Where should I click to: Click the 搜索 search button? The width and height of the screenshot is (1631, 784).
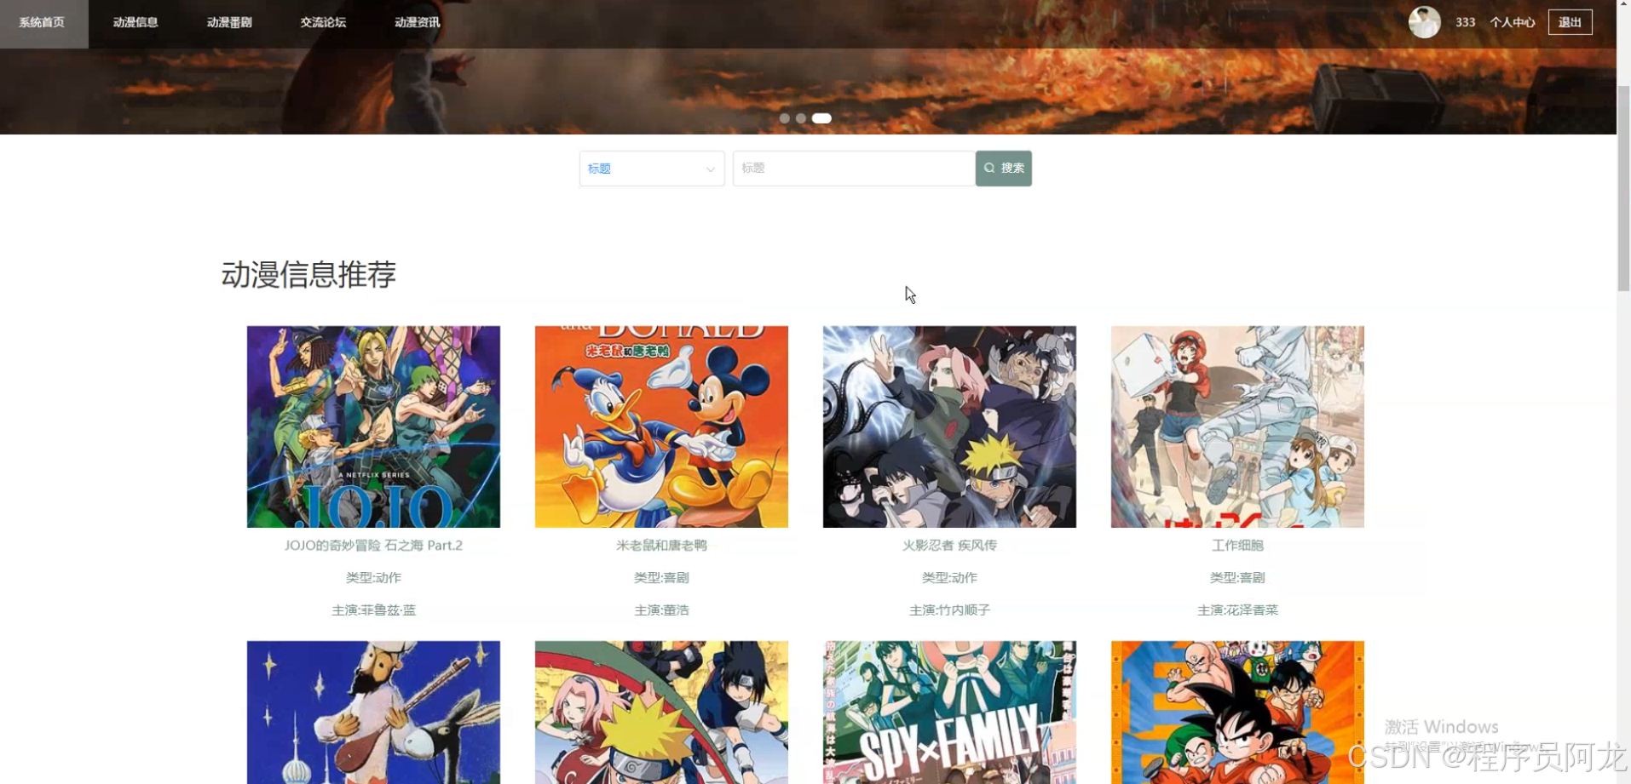tap(1004, 169)
